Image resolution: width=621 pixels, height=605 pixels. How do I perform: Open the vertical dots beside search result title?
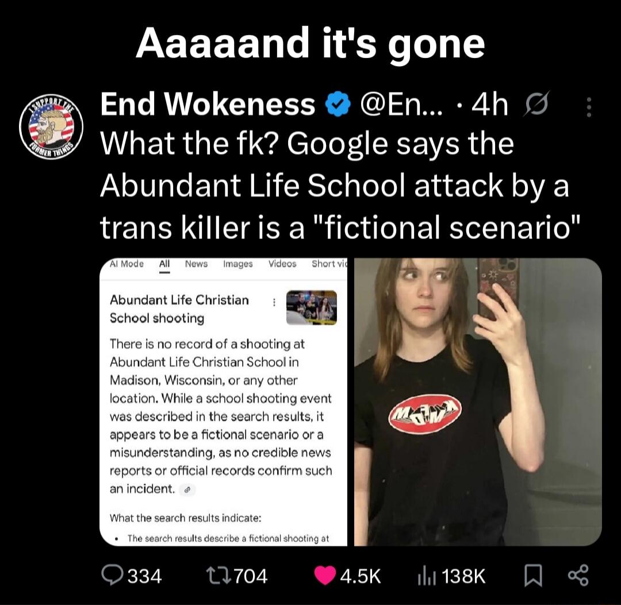pyautogui.click(x=274, y=302)
